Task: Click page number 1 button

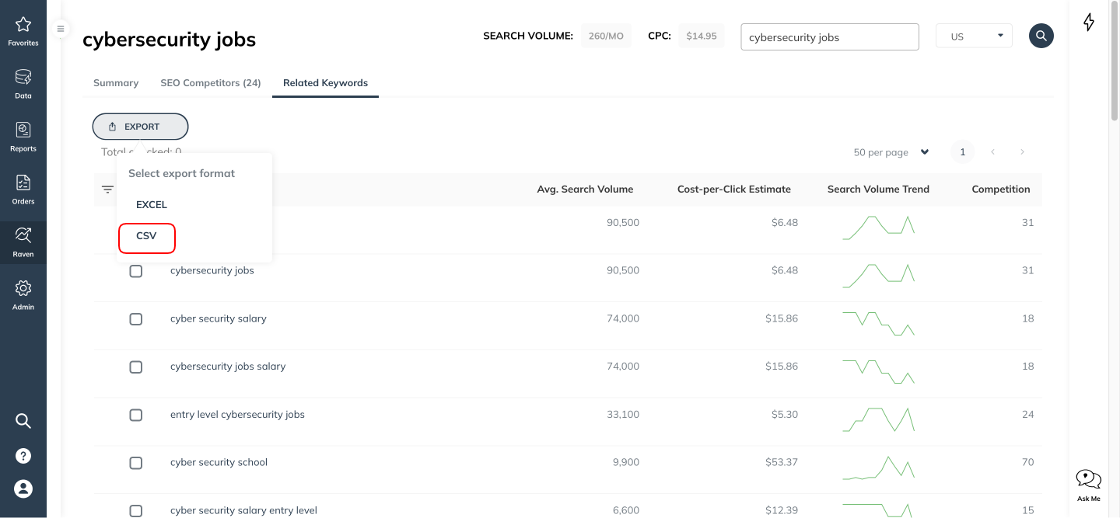Action: pos(962,152)
